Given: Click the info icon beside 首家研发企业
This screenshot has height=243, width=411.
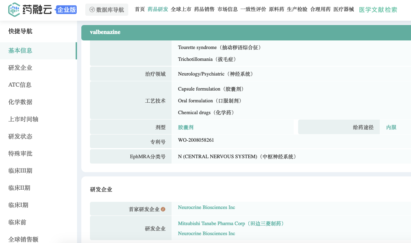Looking at the screenshot, I should point(163,209).
